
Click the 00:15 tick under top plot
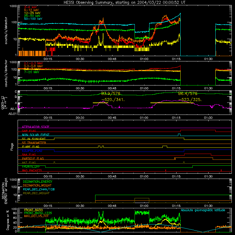(x=48, y=59)
